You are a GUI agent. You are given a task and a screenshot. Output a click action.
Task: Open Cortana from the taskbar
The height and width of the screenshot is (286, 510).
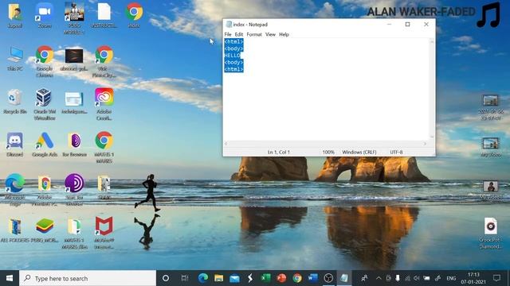tap(166, 278)
